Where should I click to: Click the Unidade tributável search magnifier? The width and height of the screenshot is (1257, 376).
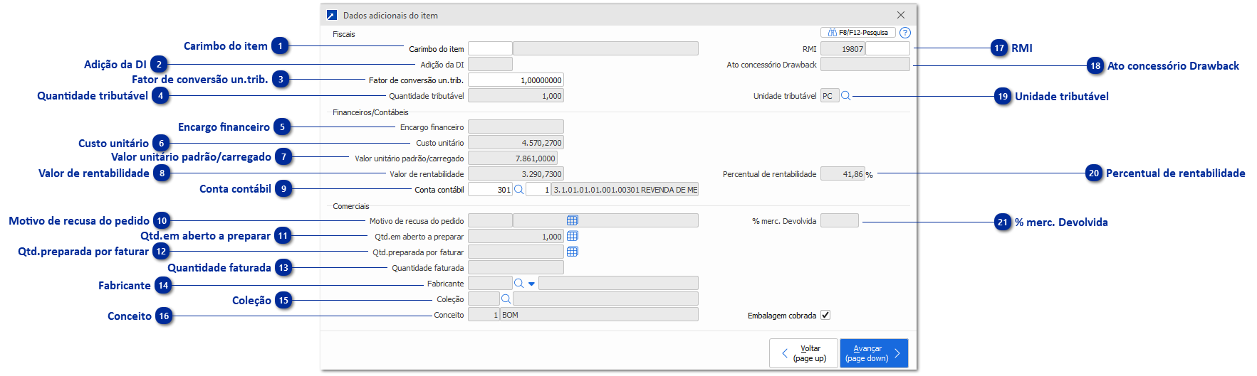[x=846, y=96]
